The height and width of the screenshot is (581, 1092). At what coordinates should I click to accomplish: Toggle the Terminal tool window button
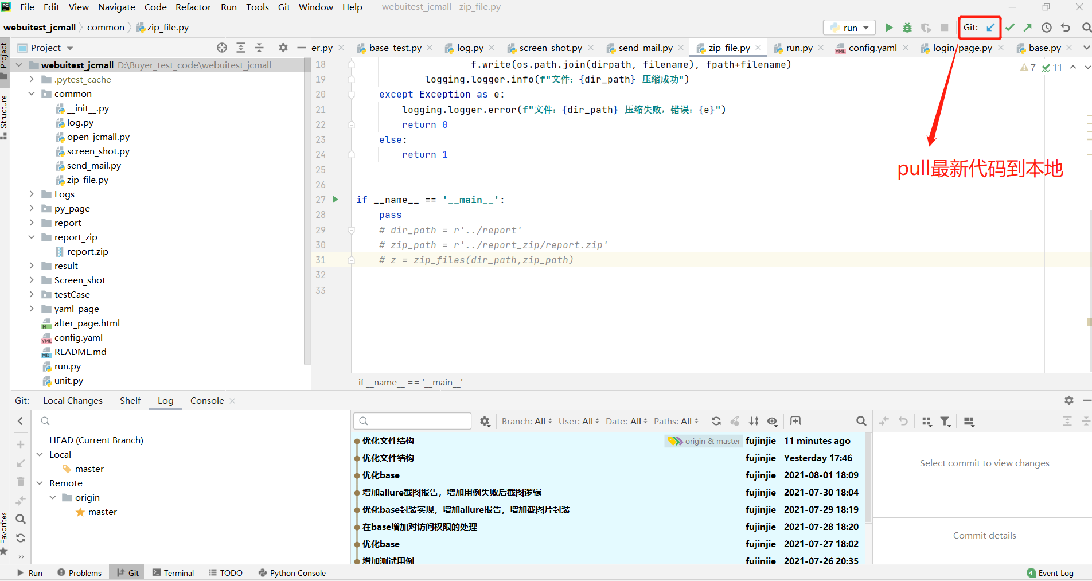coord(173,572)
